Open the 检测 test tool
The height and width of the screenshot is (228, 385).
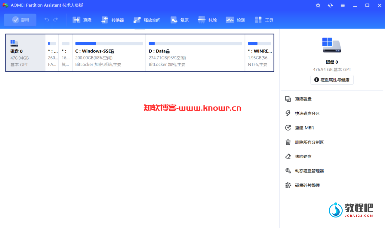[x=236, y=20]
